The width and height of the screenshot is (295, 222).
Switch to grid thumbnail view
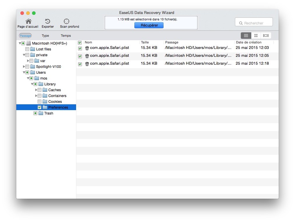[256, 36]
